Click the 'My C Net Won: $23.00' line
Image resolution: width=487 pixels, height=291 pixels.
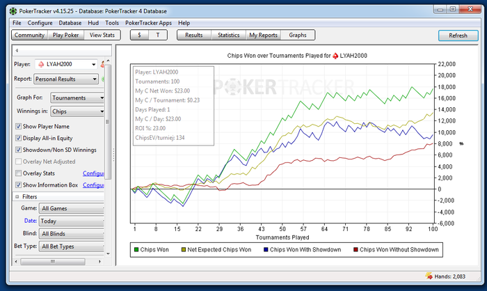[162, 91]
